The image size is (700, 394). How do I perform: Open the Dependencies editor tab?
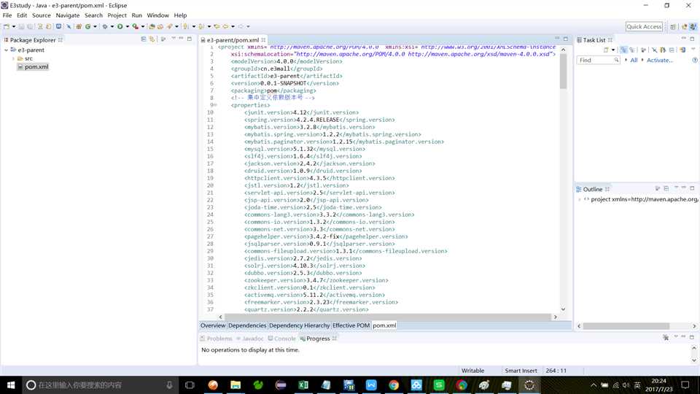coord(247,325)
